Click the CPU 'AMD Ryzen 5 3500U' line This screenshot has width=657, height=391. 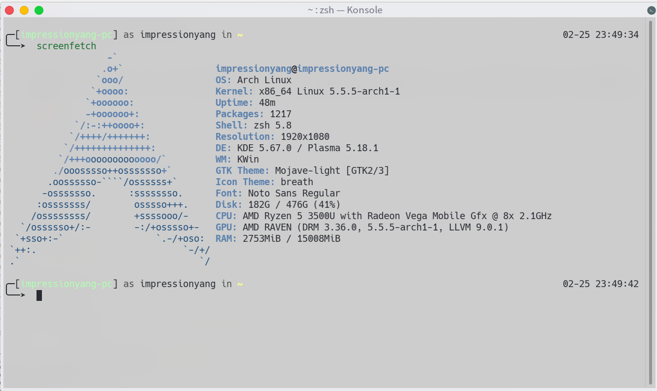384,216
